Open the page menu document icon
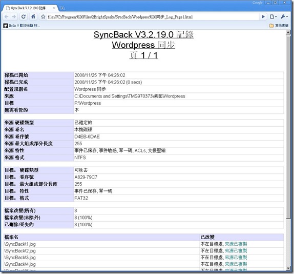 click(x=274, y=17)
